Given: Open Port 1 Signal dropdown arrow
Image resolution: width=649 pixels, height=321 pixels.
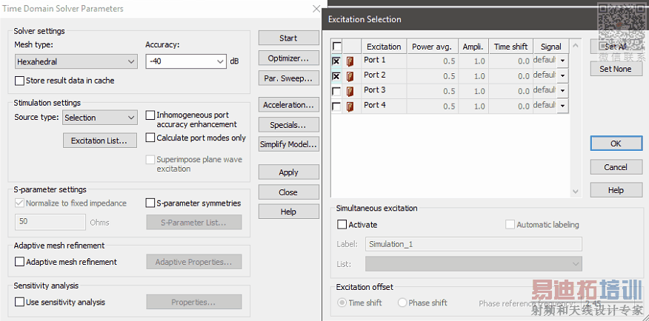Looking at the screenshot, I should tap(562, 61).
